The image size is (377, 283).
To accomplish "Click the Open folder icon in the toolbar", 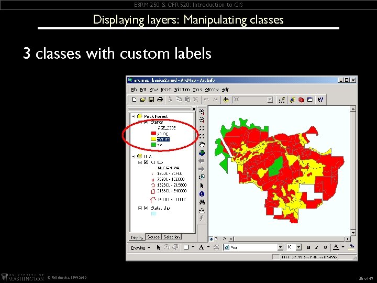I will (x=143, y=100).
